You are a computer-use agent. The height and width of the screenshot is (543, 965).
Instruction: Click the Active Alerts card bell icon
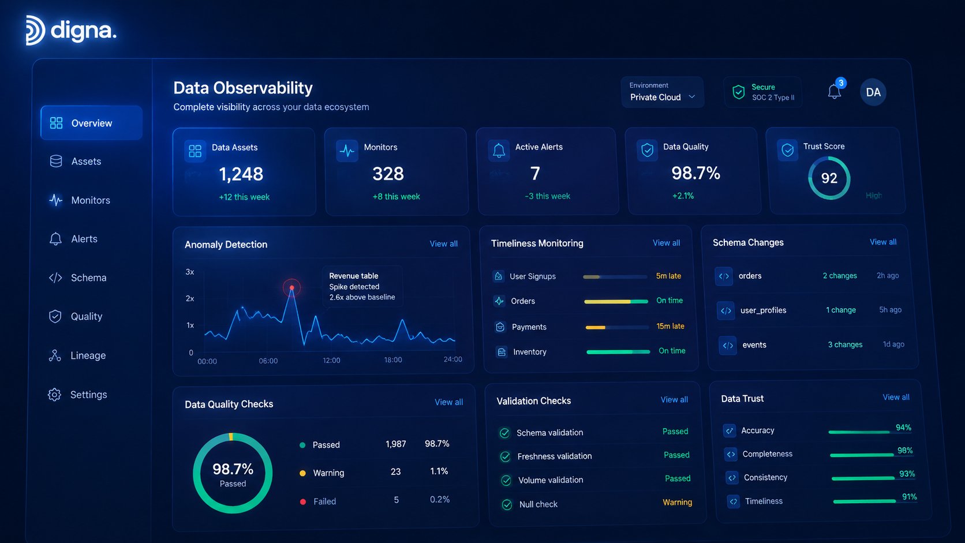tap(499, 151)
